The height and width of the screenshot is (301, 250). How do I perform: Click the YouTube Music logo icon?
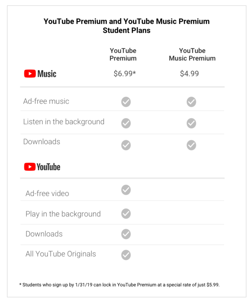pos(30,74)
